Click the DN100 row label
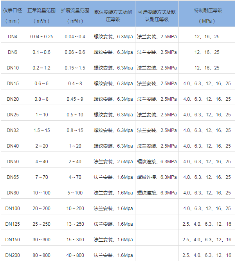 tap(13, 209)
